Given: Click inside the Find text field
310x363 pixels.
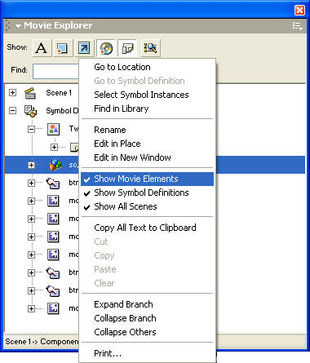Looking at the screenshot, I should pyautogui.click(x=55, y=71).
